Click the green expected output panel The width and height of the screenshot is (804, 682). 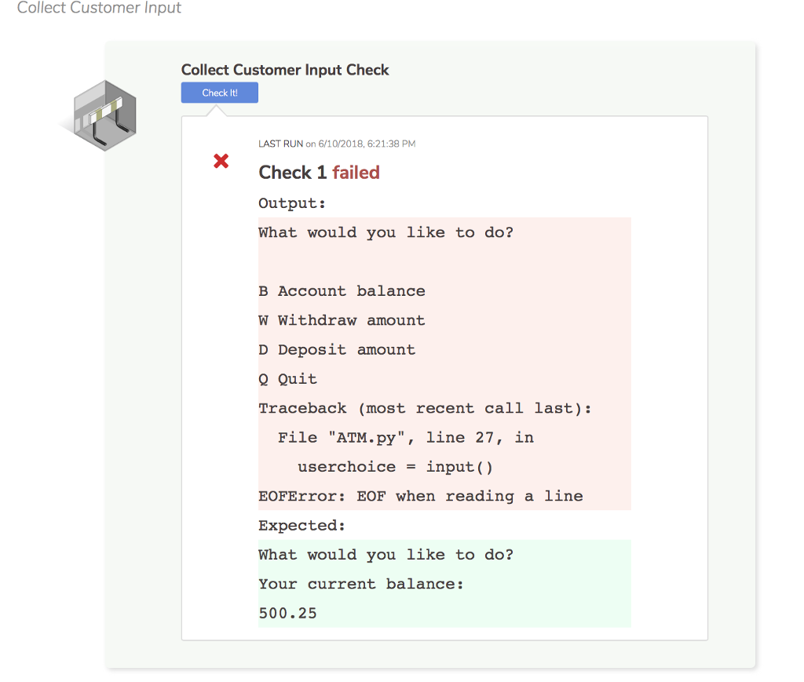(444, 583)
